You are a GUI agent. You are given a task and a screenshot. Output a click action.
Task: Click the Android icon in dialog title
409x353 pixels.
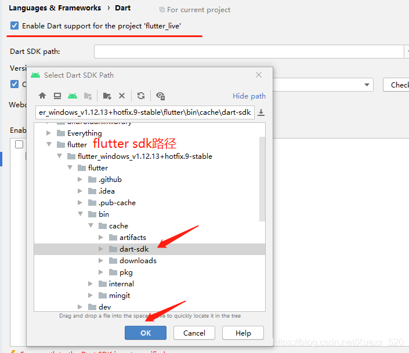[35, 75]
